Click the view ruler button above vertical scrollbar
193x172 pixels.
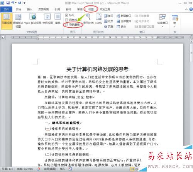point(191,38)
